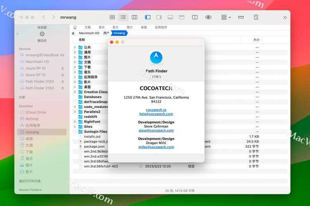This screenshot has height=206, width=310.
Task: Click the Apple icon in path bar
Action: click(x=73, y=33)
